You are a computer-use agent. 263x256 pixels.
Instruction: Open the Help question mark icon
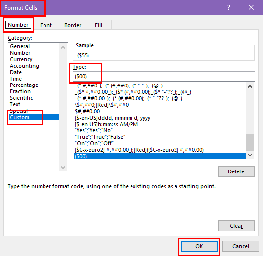pos(229,7)
